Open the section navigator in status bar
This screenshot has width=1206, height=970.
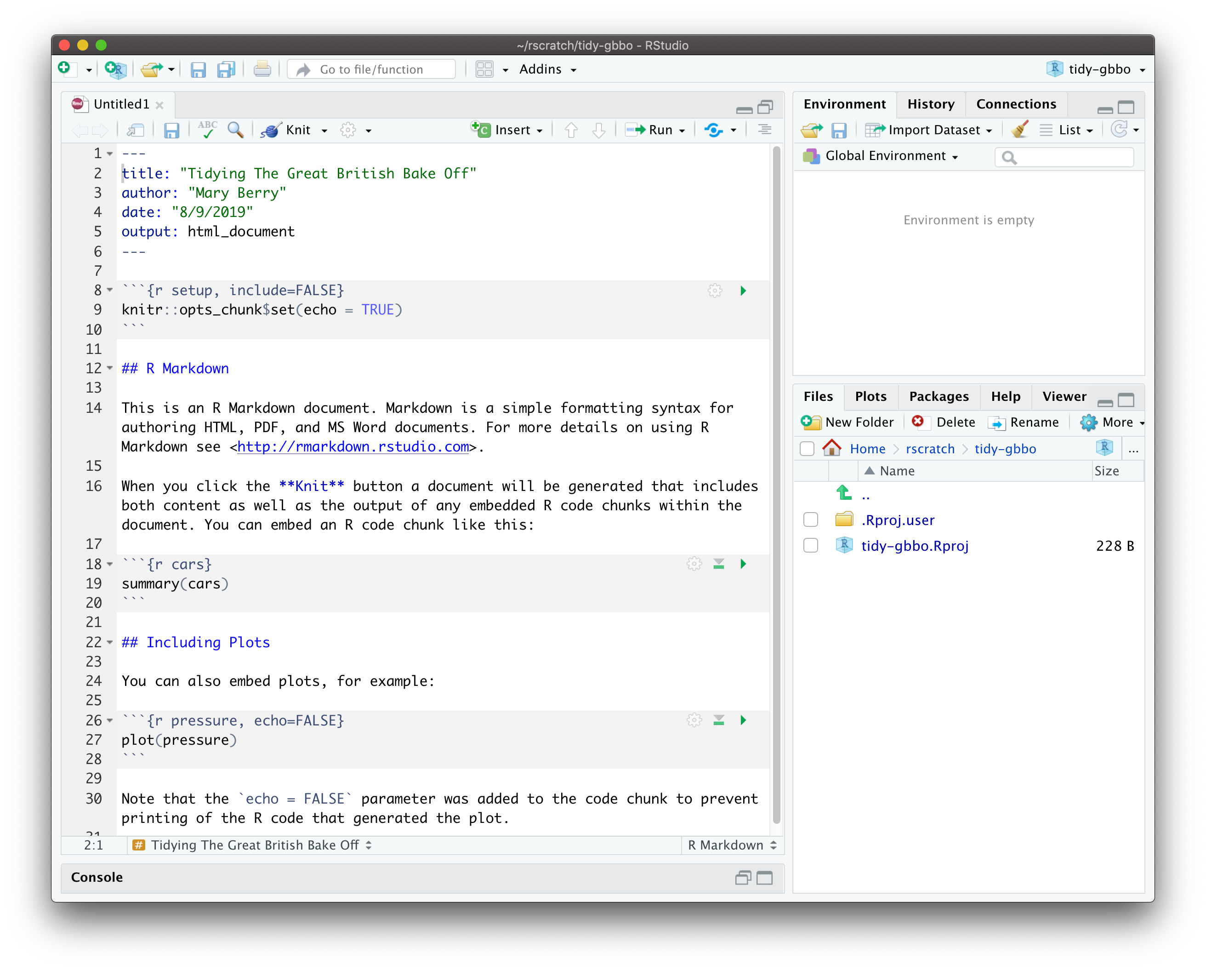pyautogui.click(x=253, y=844)
